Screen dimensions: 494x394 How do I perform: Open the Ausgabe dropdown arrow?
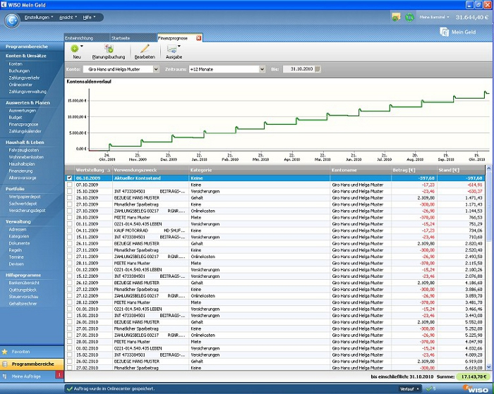tap(179, 47)
